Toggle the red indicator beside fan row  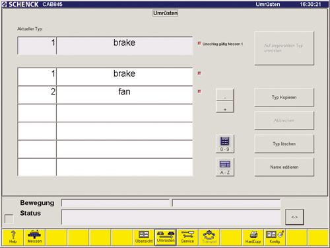[199, 91]
